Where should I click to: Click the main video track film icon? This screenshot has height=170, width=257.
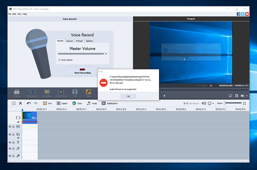(18, 118)
